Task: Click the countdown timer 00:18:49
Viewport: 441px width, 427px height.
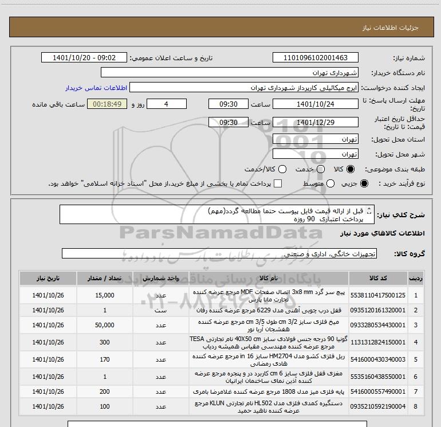Action: coord(107,104)
